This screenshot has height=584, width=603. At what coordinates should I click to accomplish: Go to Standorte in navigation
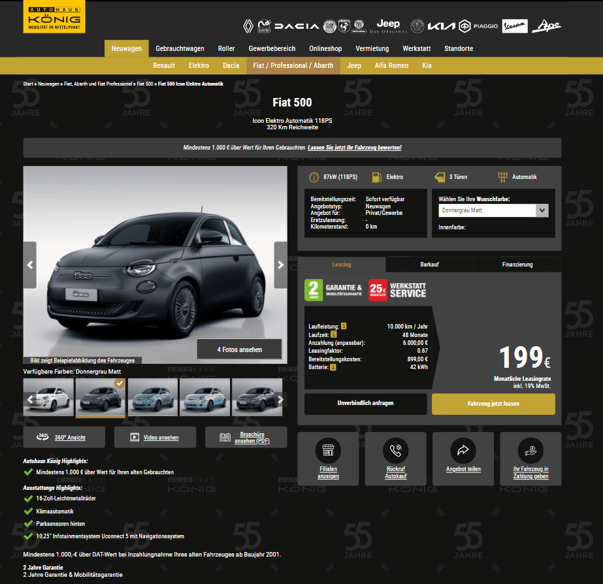459,48
